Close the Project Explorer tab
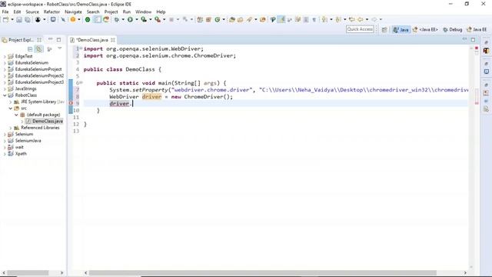The image size is (492, 277). pos(39,40)
